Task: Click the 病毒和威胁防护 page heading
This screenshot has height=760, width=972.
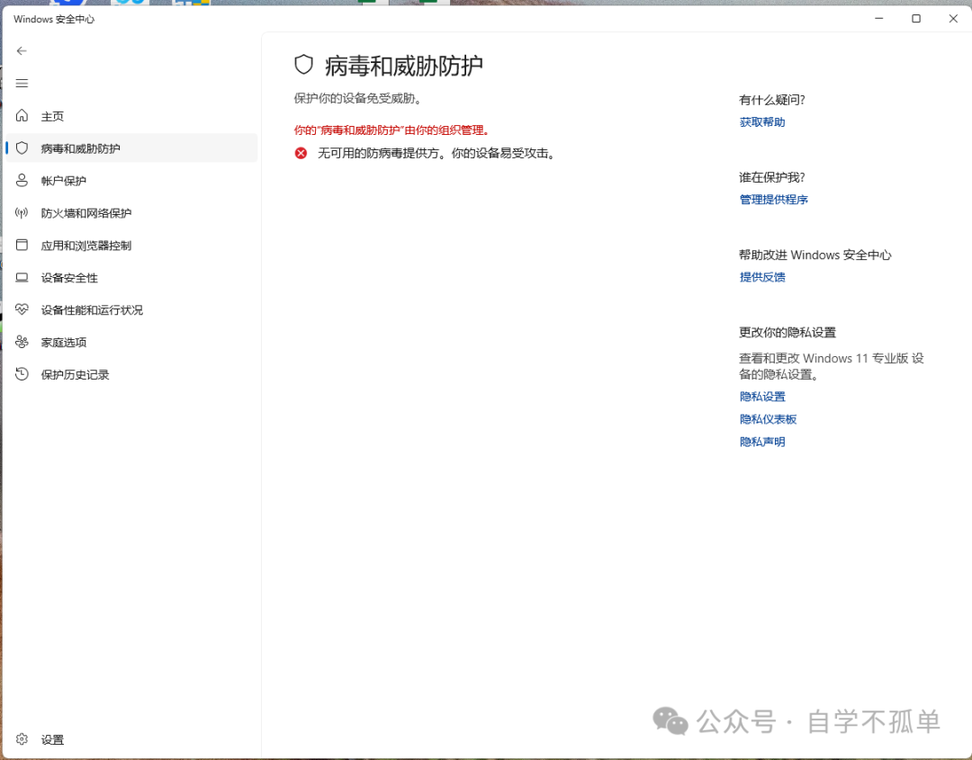Action: [x=403, y=66]
